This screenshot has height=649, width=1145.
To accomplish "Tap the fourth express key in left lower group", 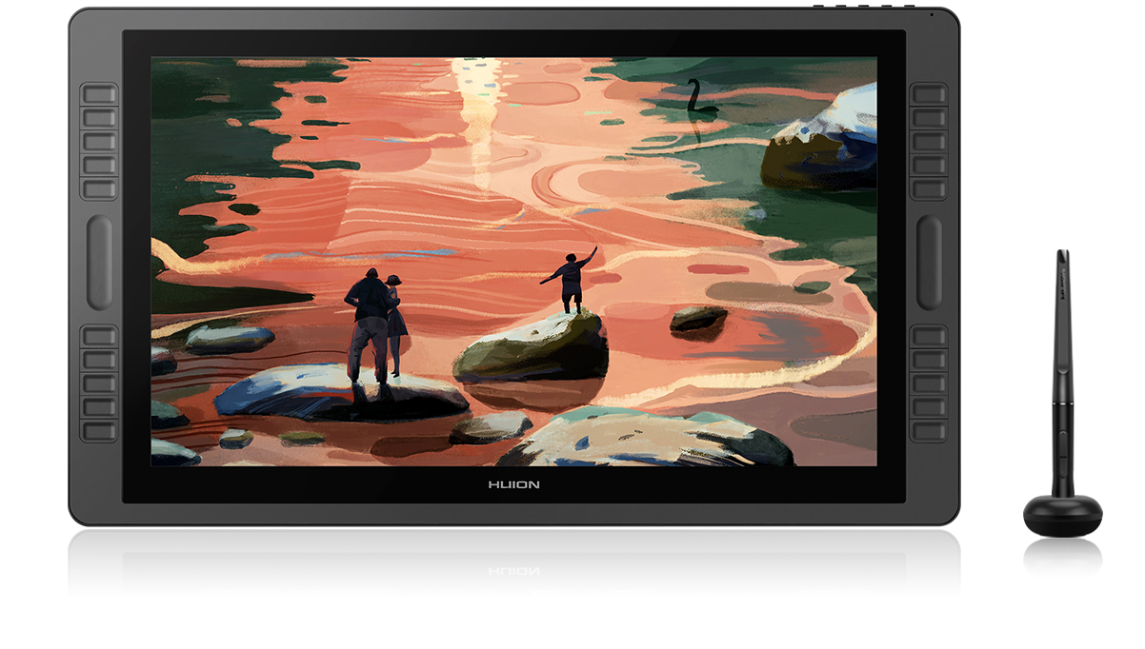I will coord(99,407).
